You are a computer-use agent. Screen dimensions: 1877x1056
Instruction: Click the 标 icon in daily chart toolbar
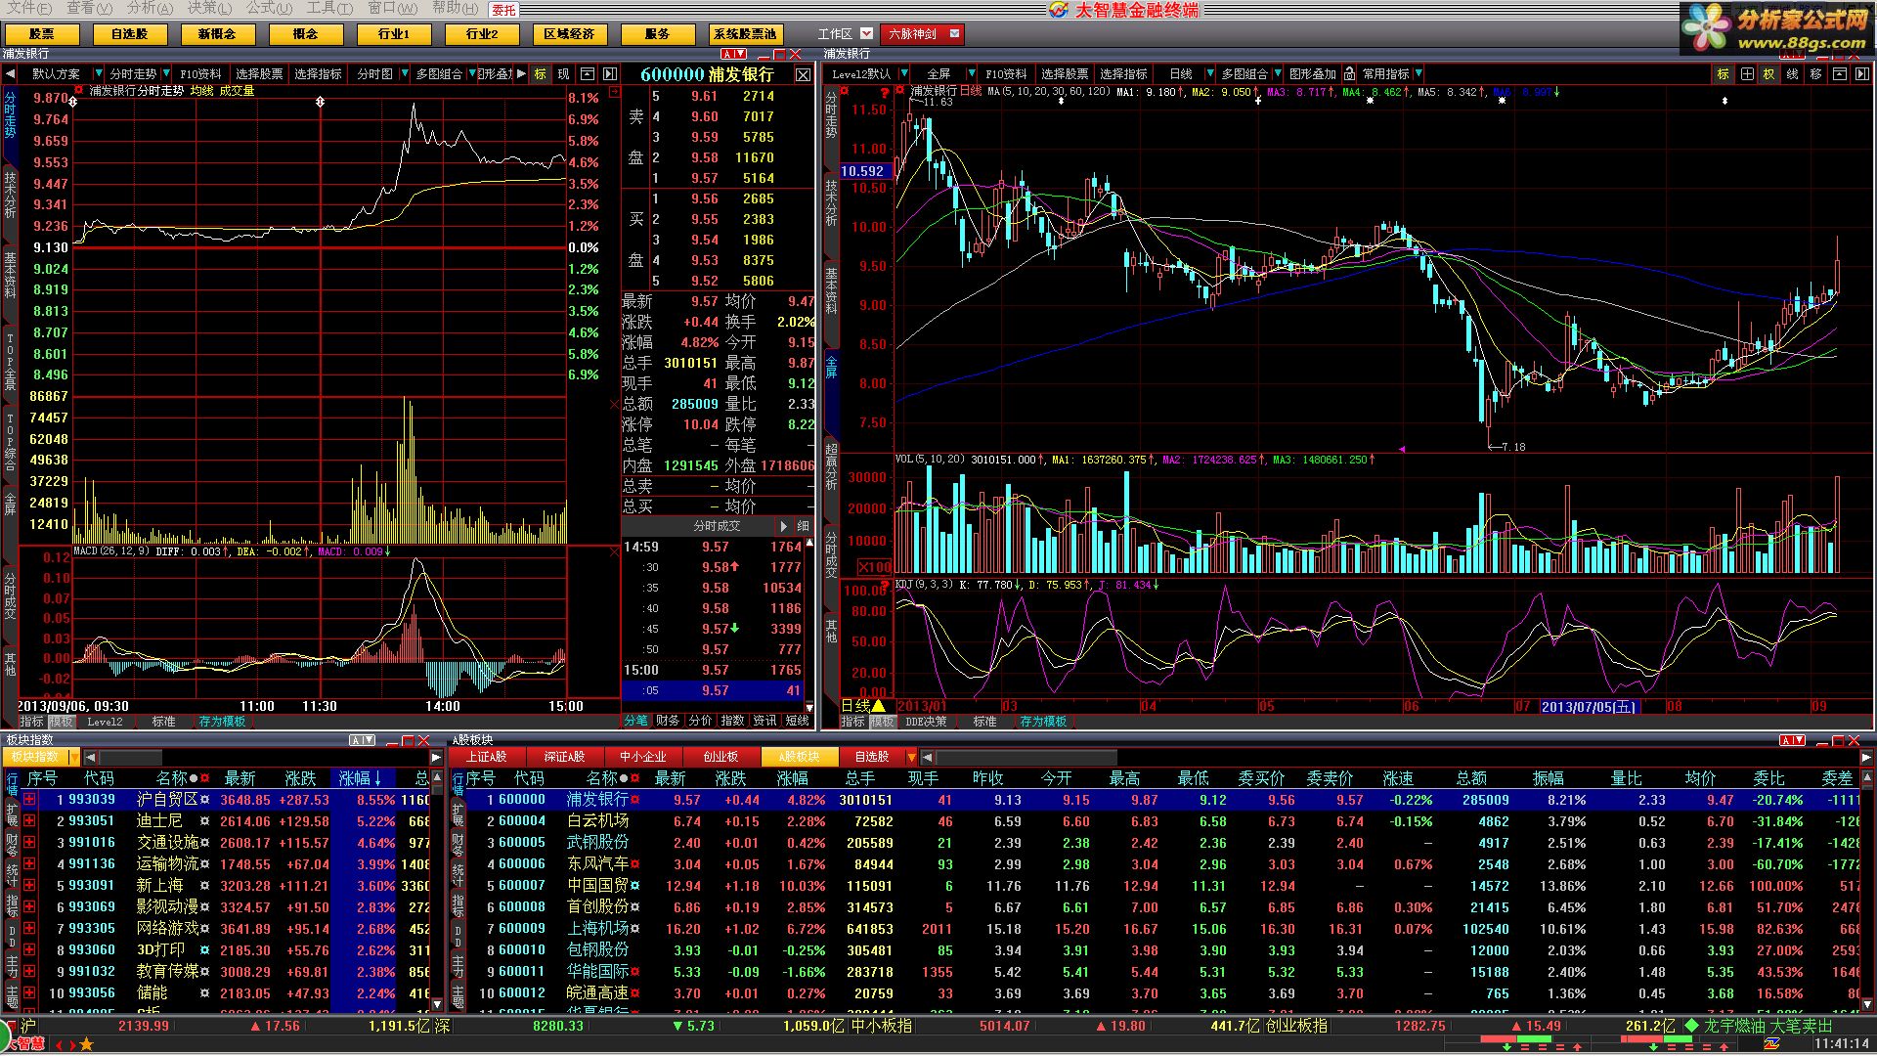point(1723,74)
